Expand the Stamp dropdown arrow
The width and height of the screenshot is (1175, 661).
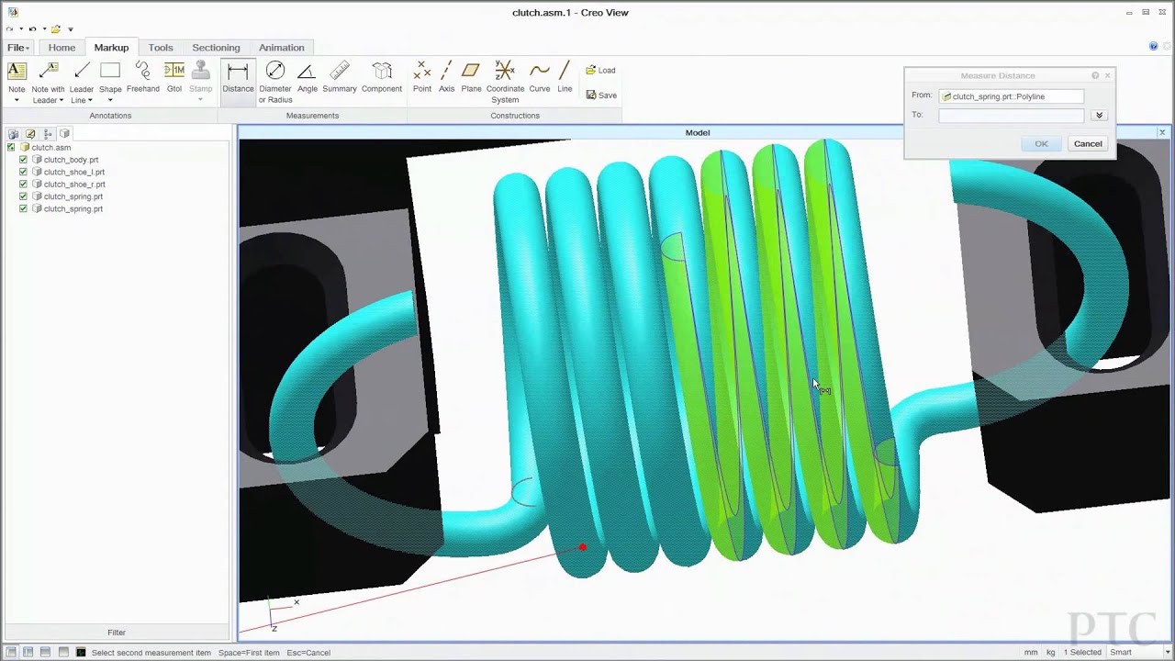[x=200, y=100]
